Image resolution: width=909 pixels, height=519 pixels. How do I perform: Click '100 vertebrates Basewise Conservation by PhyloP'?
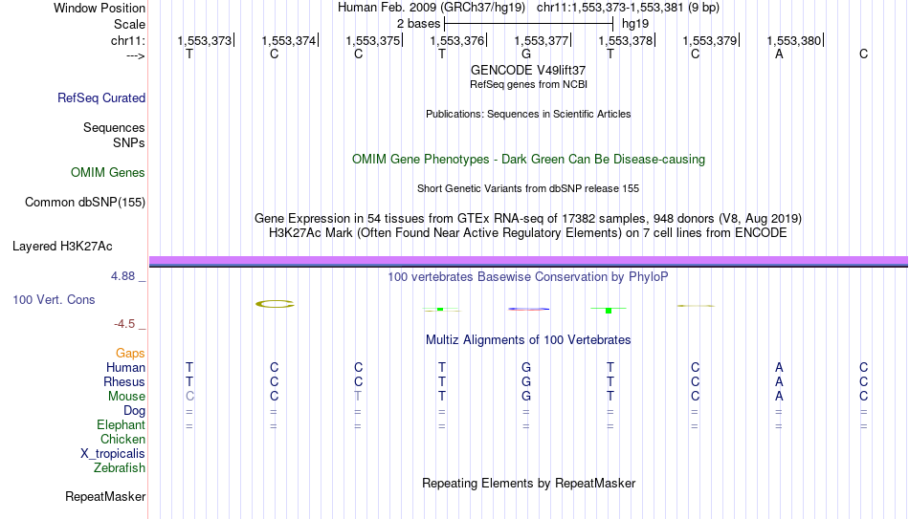pyautogui.click(x=528, y=277)
